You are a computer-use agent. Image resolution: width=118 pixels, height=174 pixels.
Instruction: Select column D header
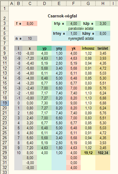click(x=44, y=3)
